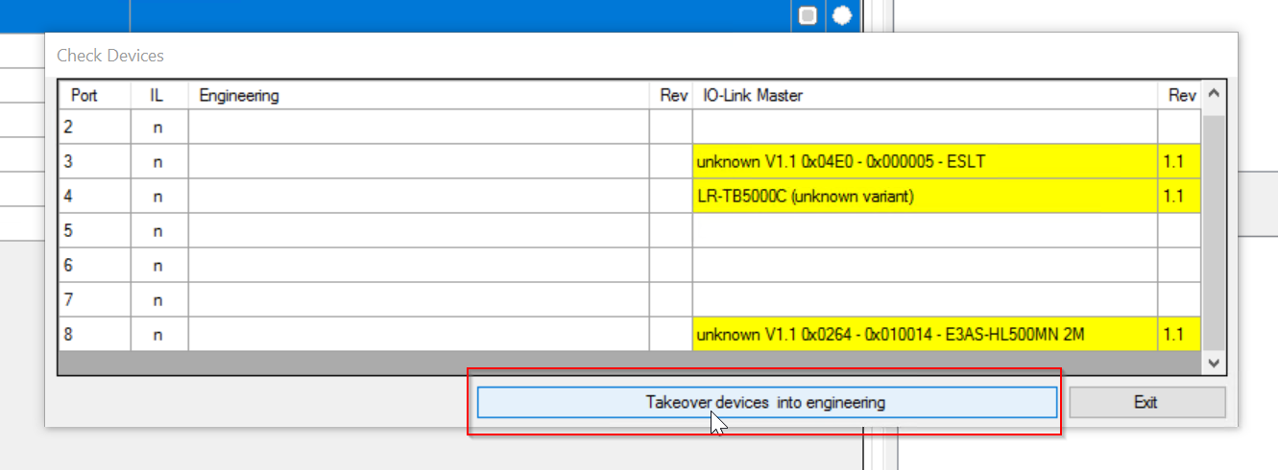This screenshot has height=470, width=1278.
Task: Click the IL 'n' cell in port 5 row
Action: point(159,230)
